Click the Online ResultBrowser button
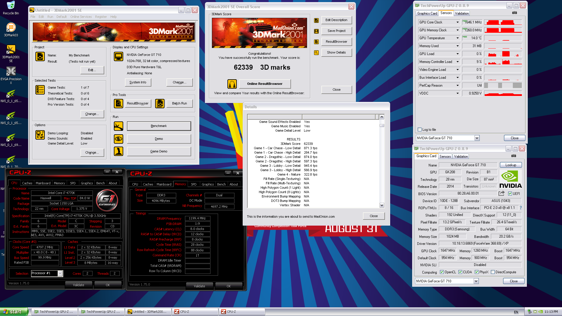 click(x=265, y=84)
